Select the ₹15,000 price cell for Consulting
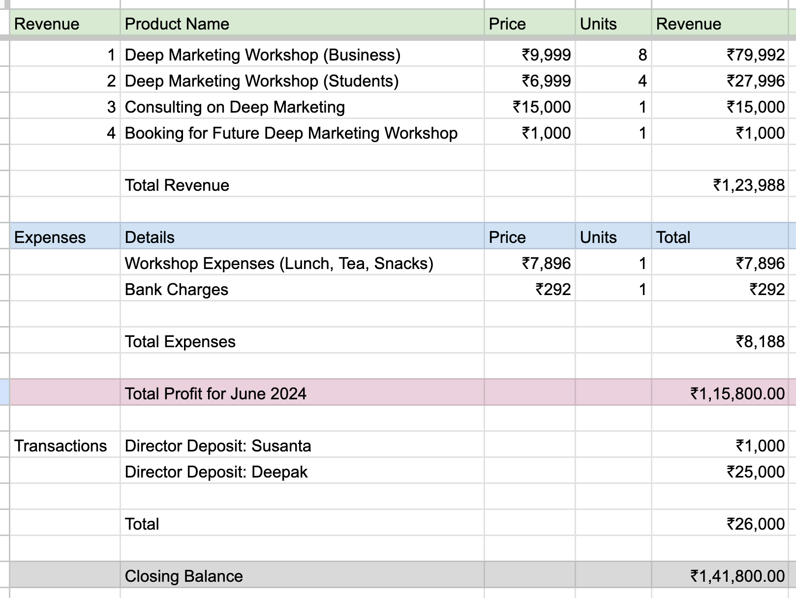The height and width of the screenshot is (598, 796). 530,107
